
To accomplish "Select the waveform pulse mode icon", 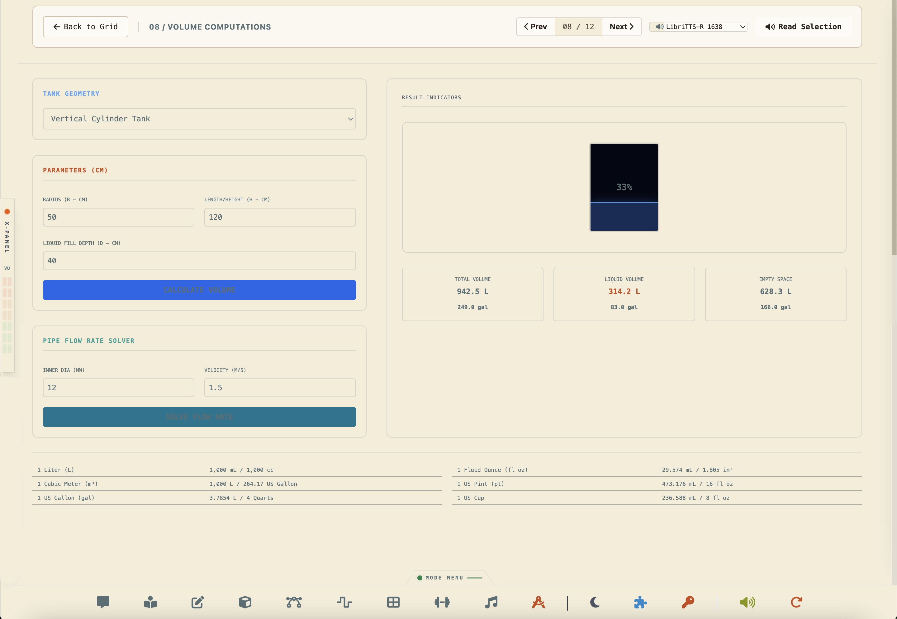I will 344,602.
